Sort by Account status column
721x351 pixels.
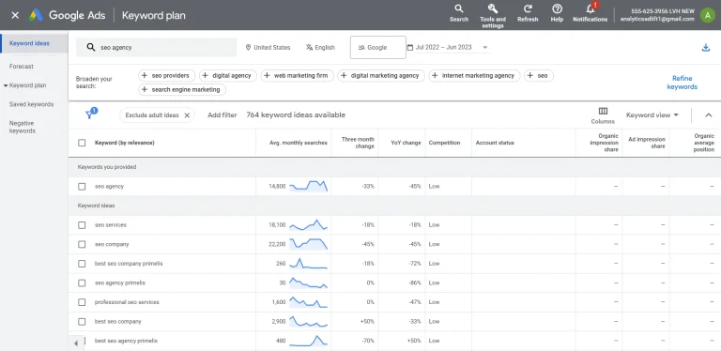click(495, 143)
